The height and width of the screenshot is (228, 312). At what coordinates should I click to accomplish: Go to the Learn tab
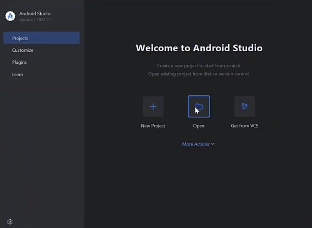(x=17, y=75)
